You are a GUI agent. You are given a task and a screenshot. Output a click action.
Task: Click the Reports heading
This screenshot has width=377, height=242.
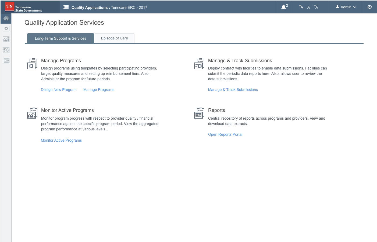point(216,110)
